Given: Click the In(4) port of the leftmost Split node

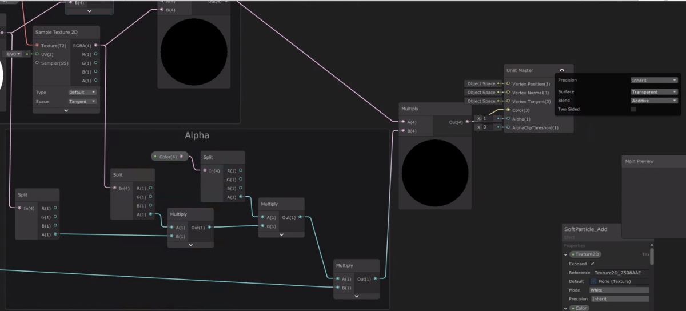Looking at the screenshot, I should point(19,208).
